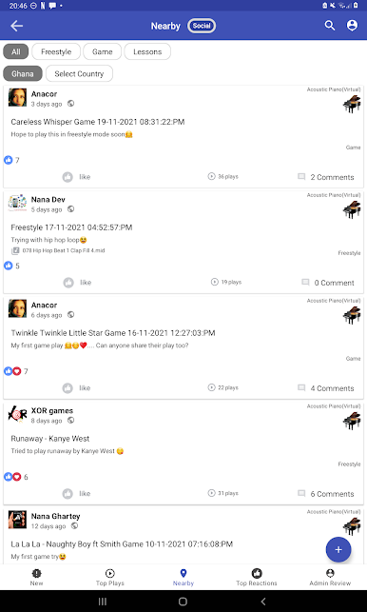Open search with magnifier icon

click(330, 26)
